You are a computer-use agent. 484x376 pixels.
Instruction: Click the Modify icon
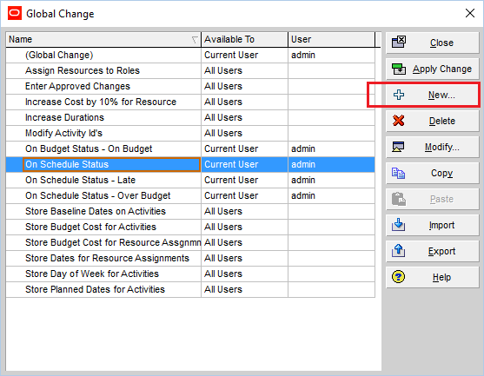[x=398, y=147]
